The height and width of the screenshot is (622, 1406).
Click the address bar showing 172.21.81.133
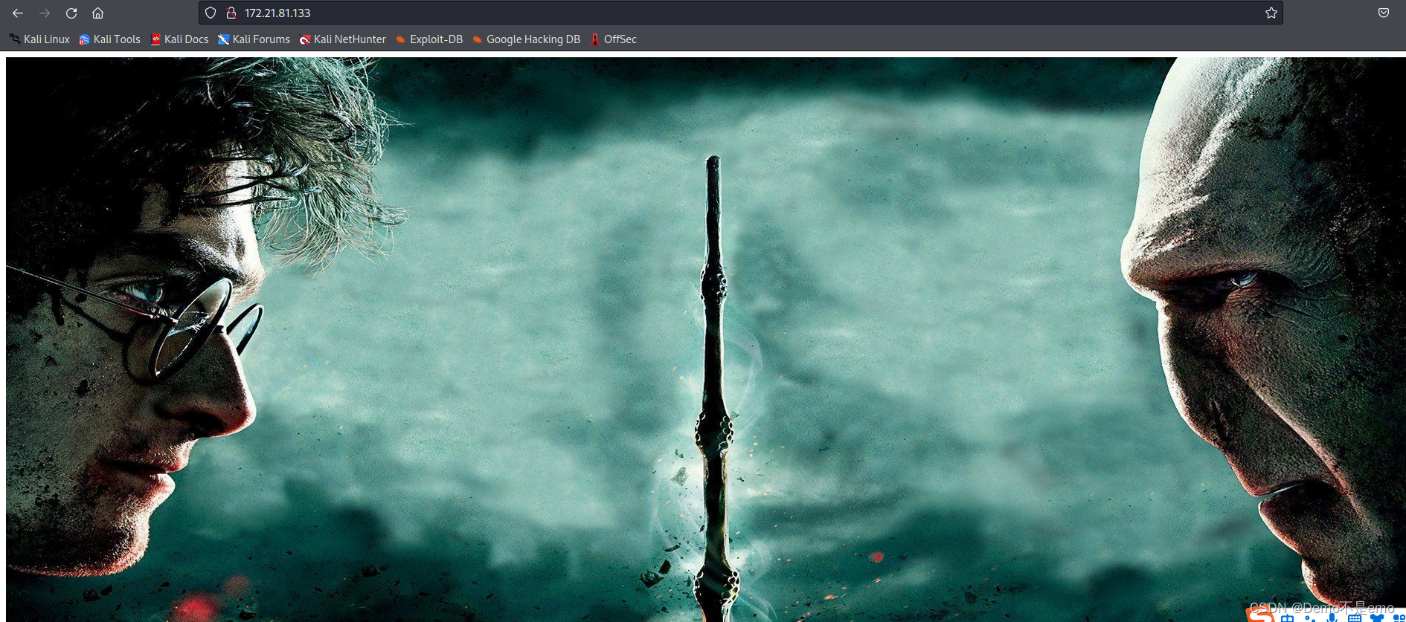click(740, 13)
